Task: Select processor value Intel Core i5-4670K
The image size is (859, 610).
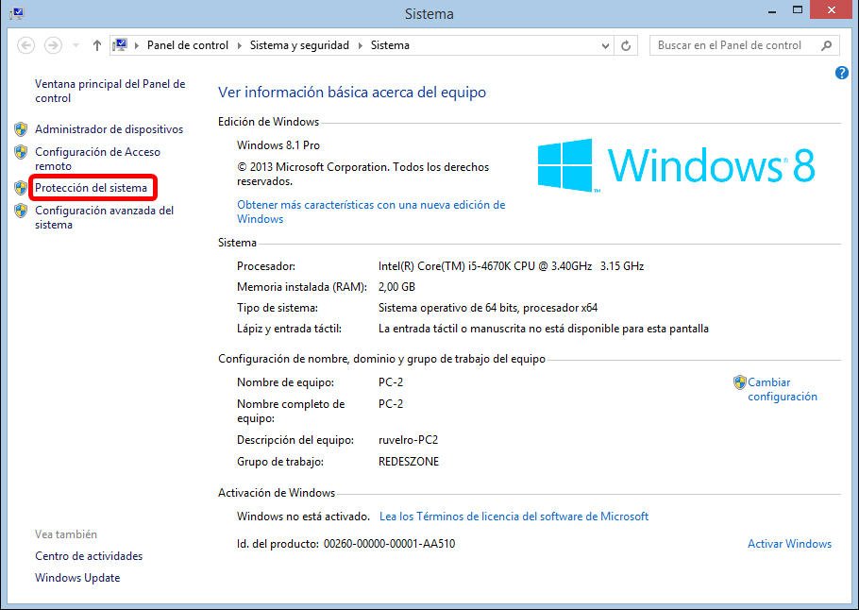Action: coord(511,266)
